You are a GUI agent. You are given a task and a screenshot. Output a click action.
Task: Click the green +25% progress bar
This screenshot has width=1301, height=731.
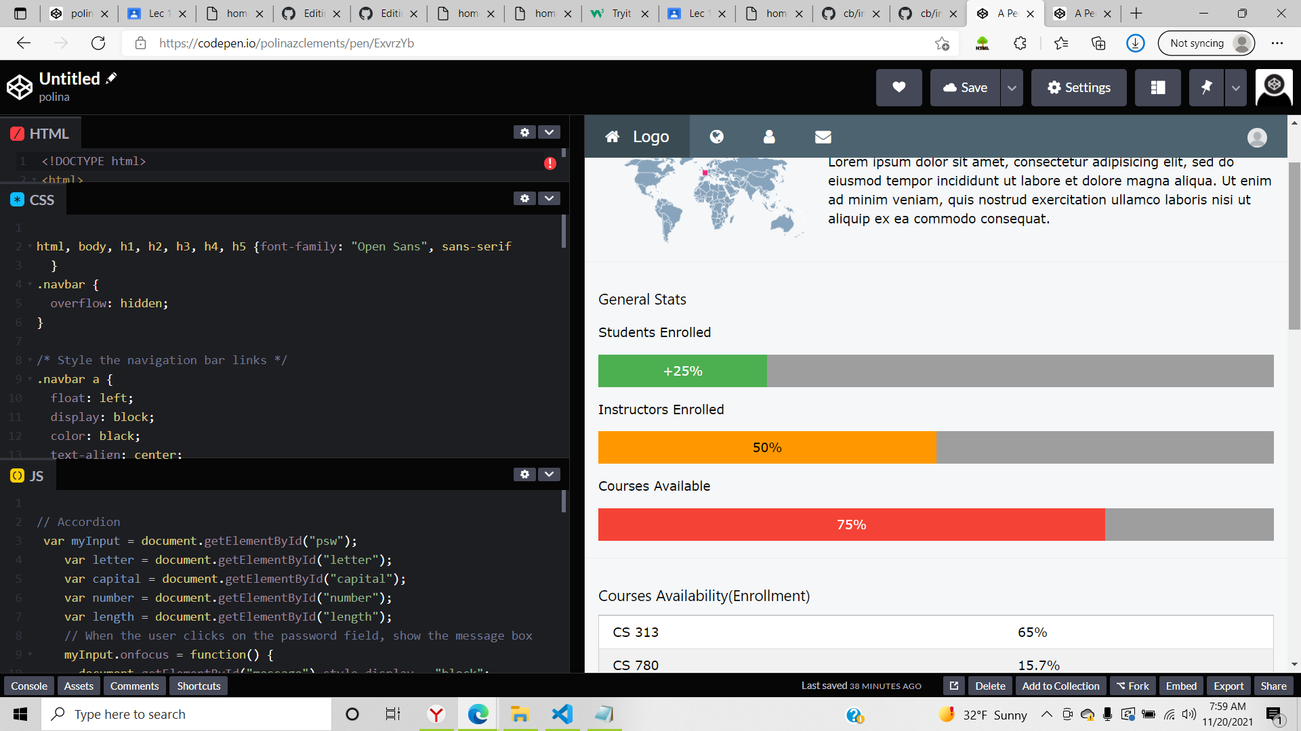coord(682,371)
